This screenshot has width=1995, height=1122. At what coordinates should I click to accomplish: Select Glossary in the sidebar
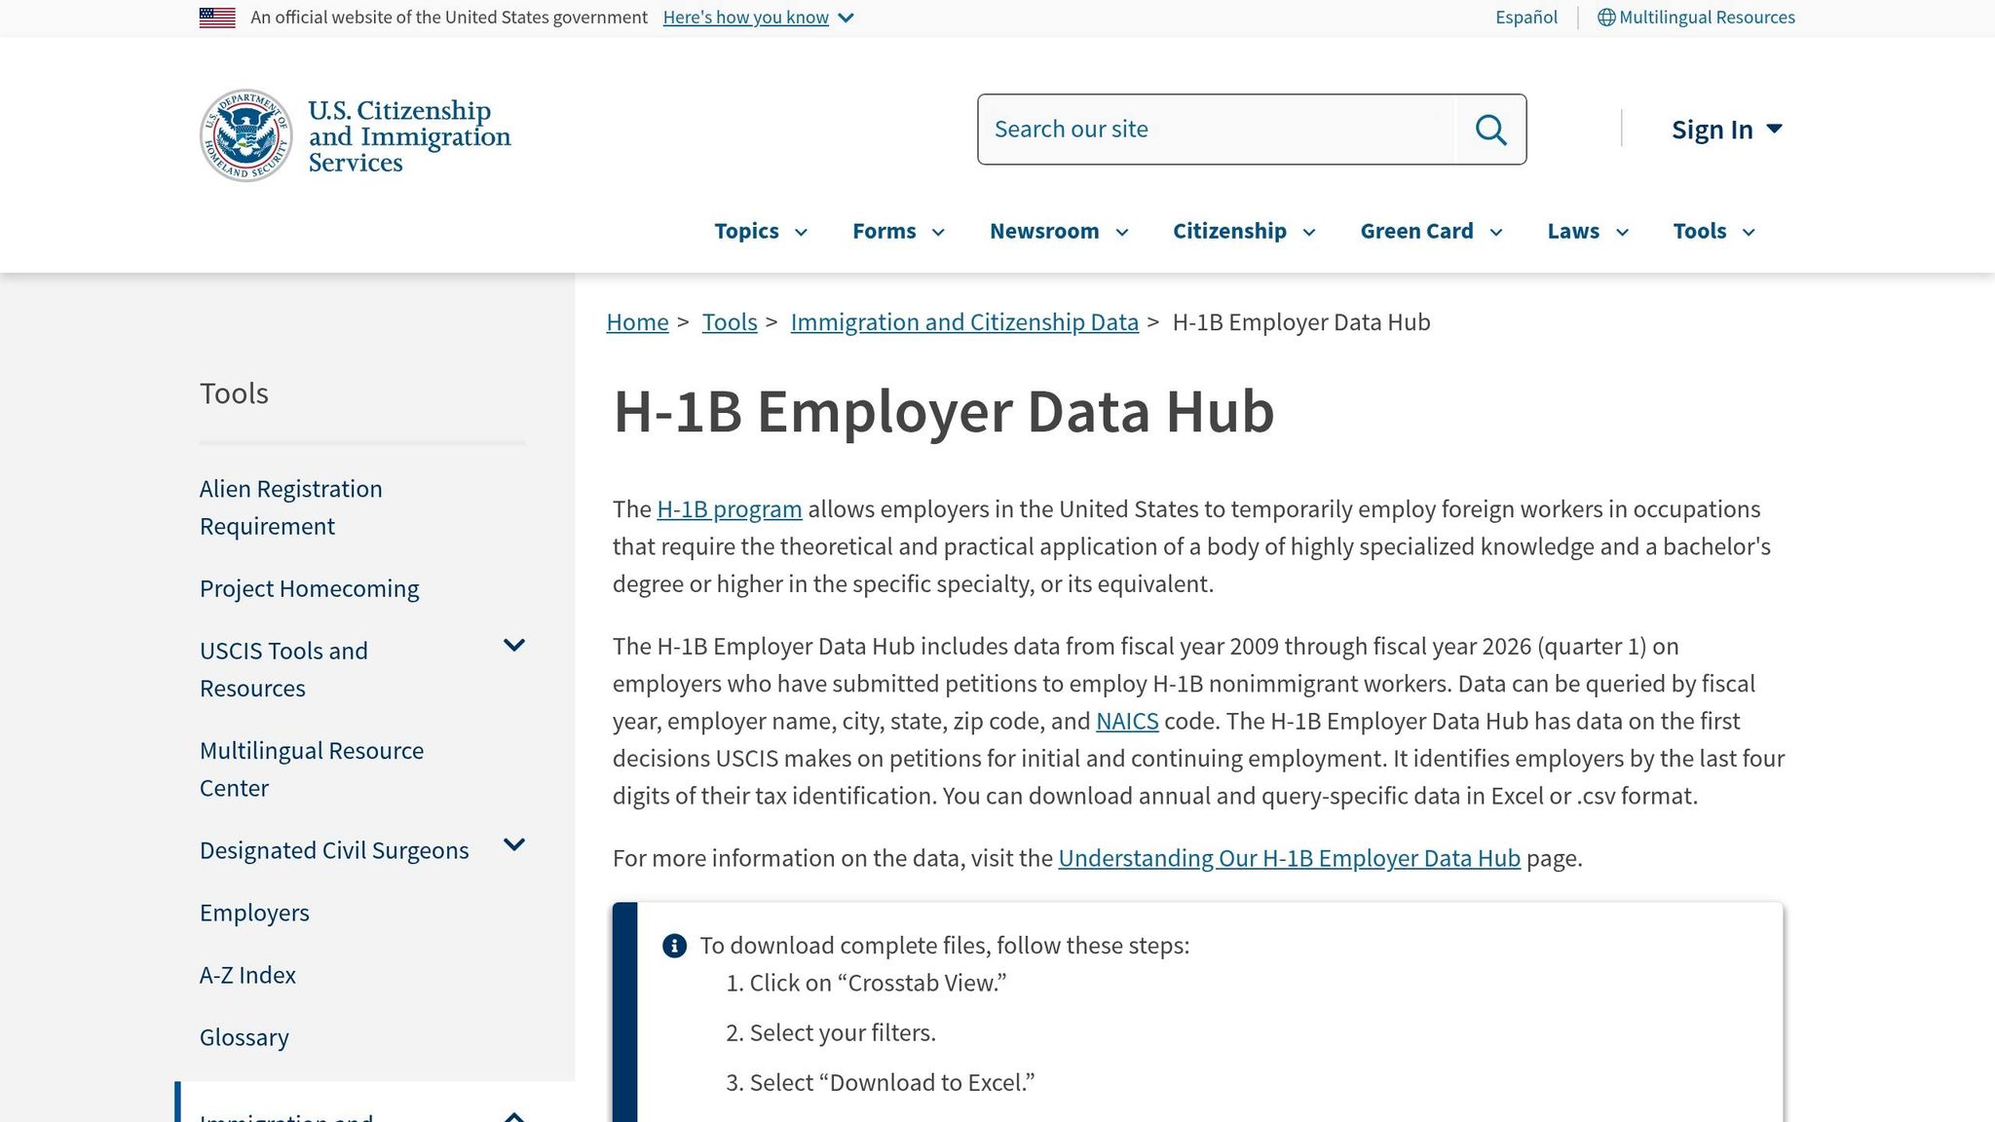pos(244,1036)
